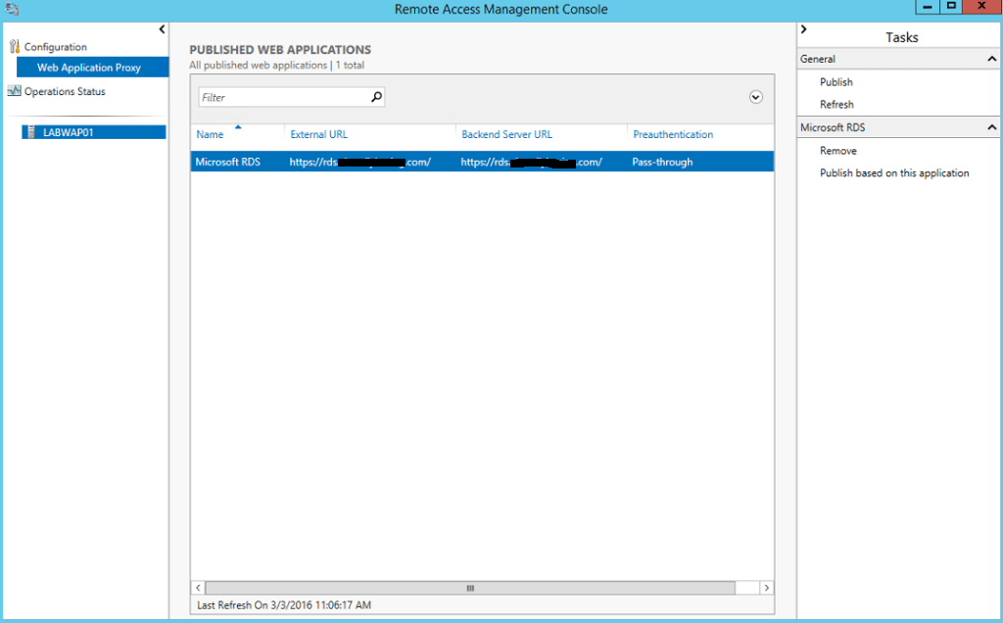Click the horizontal scrollbar left arrow
The width and height of the screenshot is (1003, 623).
[x=198, y=588]
